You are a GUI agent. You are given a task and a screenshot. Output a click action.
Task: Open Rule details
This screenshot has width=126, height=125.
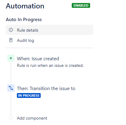point(27,30)
